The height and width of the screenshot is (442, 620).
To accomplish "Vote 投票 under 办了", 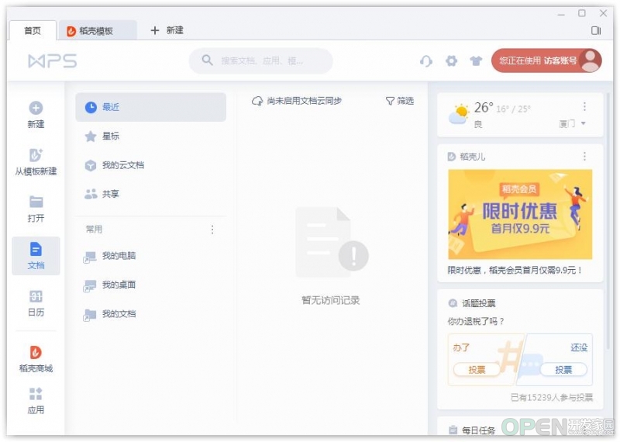I will pyautogui.click(x=477, y=370).
